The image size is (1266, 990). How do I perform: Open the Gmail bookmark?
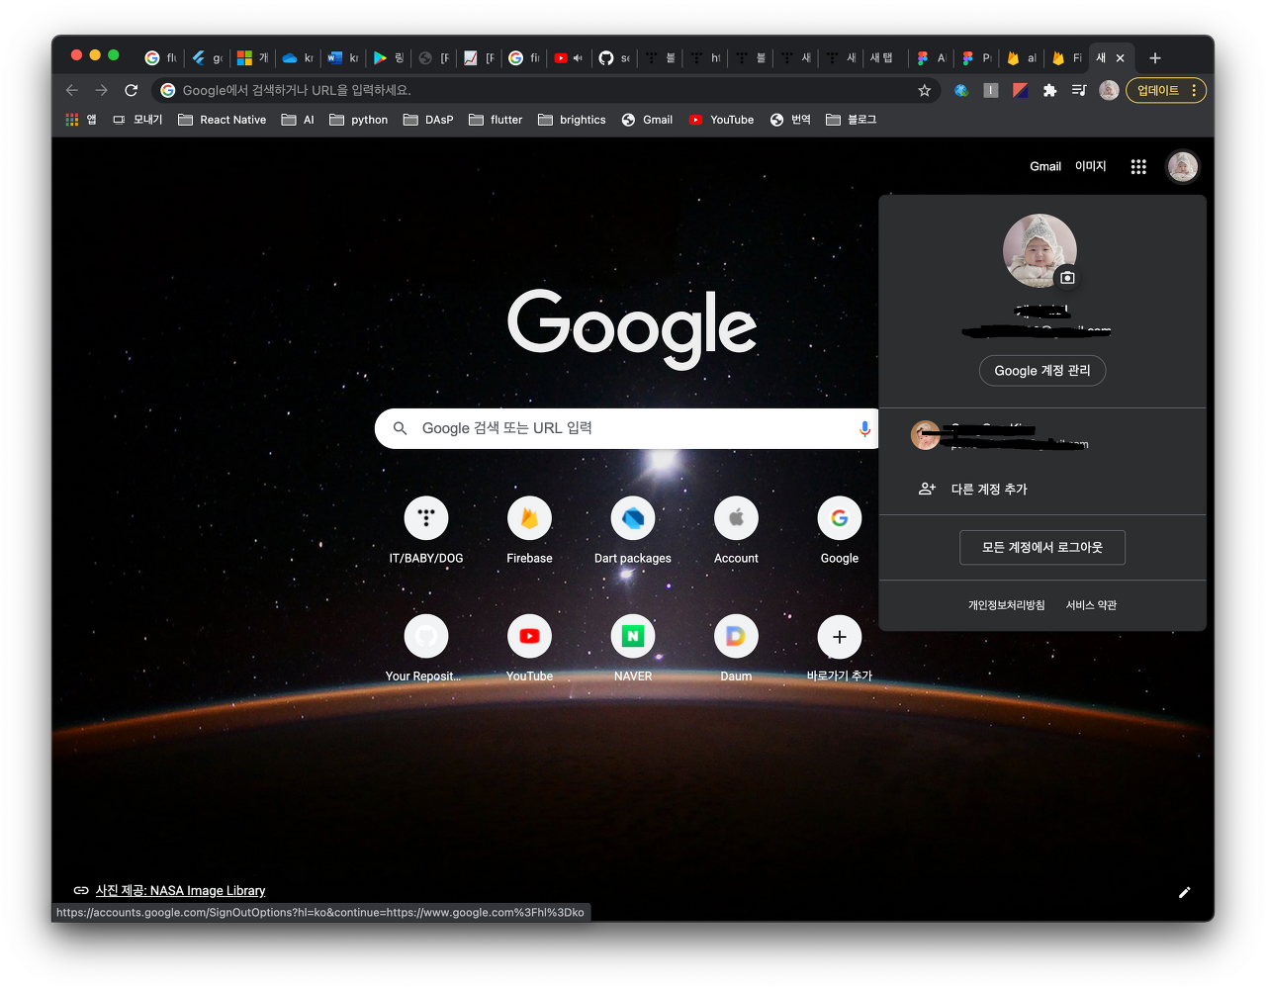(647, 120)
